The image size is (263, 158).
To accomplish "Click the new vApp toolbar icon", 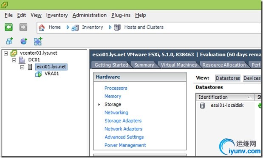I will [38, 41].
